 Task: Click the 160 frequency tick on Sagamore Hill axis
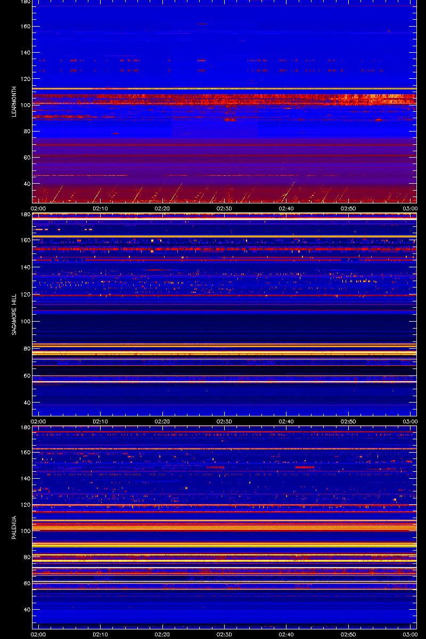click(25, 240)
